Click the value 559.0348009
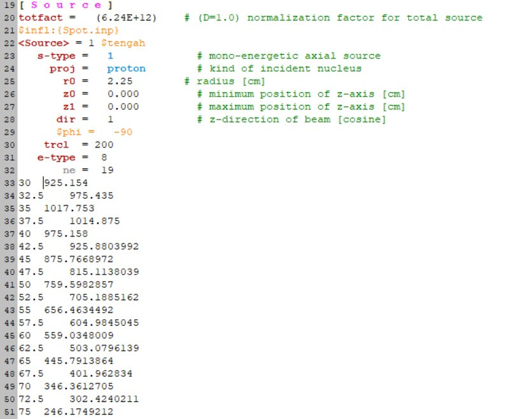515x419 pixels. (78, 336)
